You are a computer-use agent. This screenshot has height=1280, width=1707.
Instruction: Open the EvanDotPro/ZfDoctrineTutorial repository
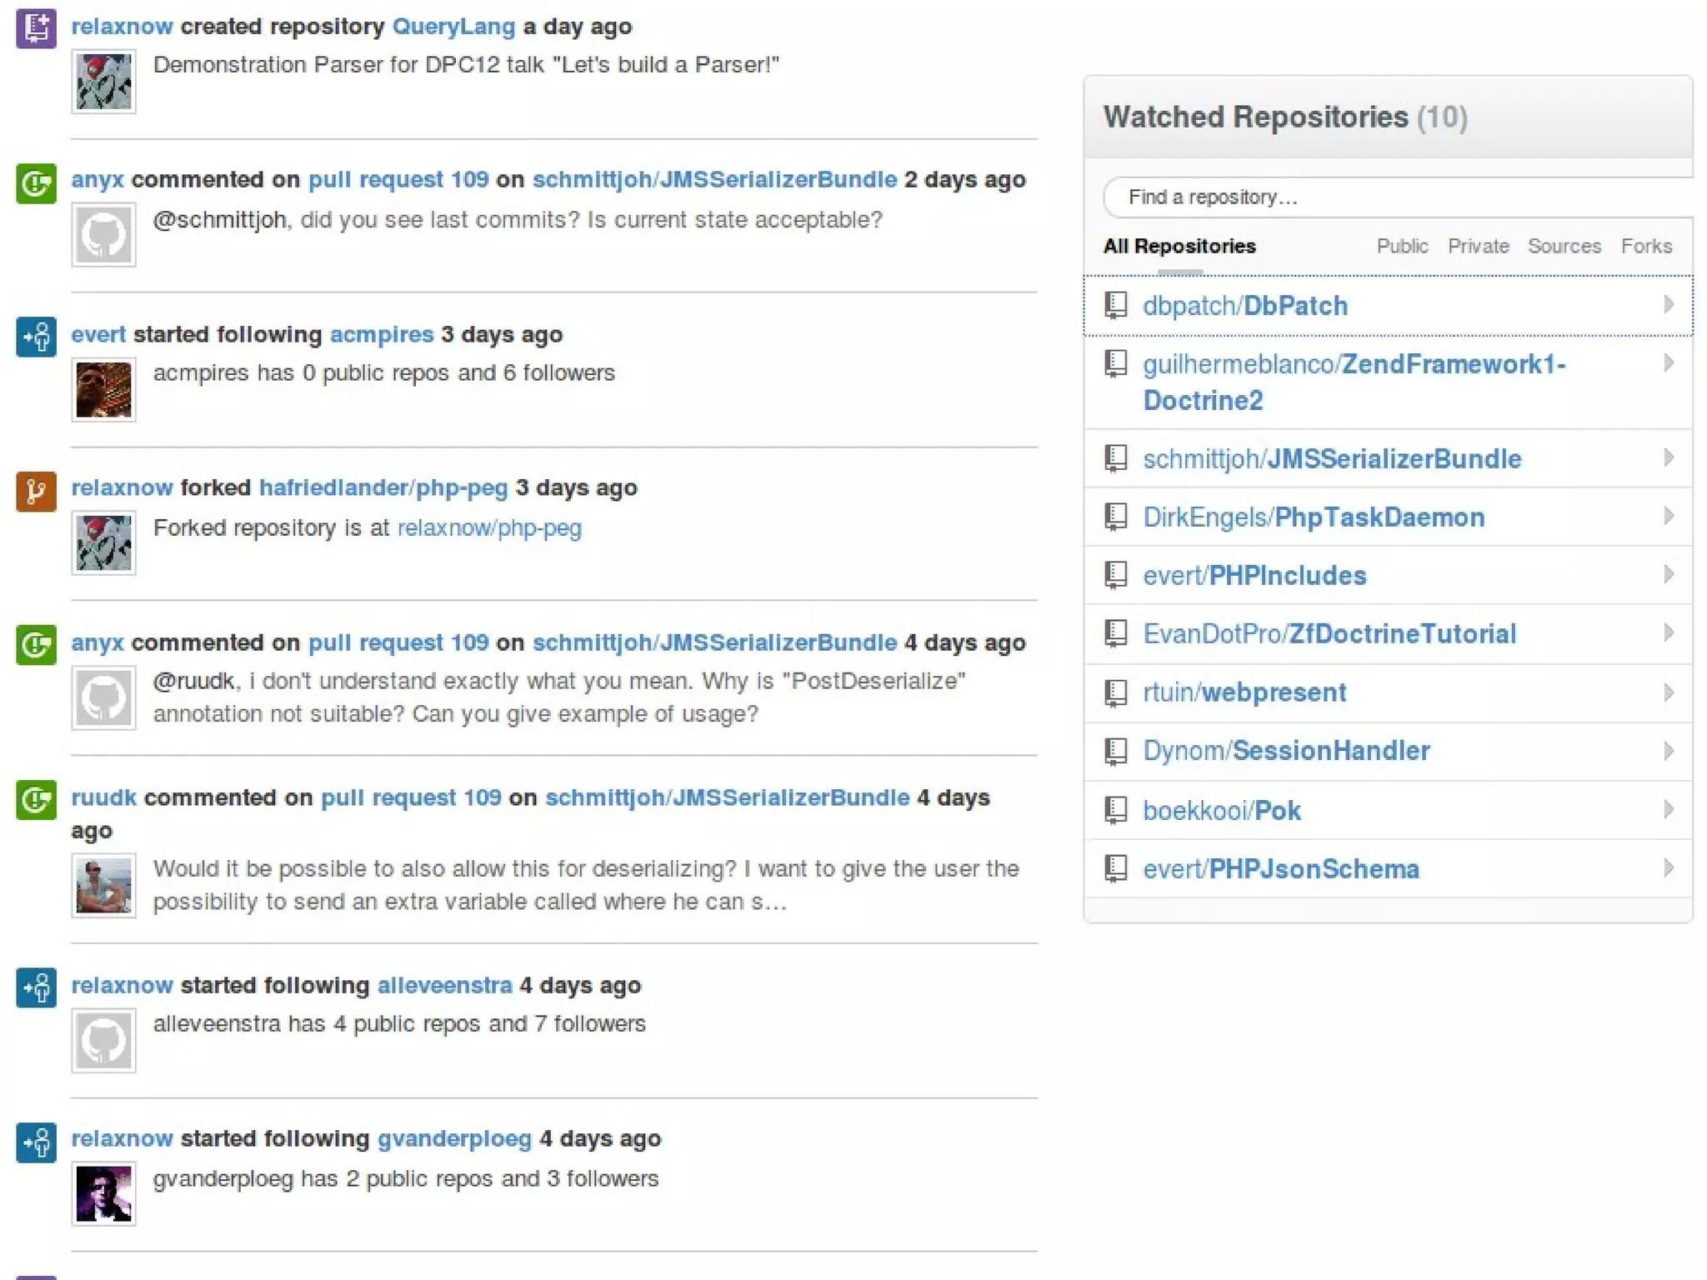[x=1329, y=634]
